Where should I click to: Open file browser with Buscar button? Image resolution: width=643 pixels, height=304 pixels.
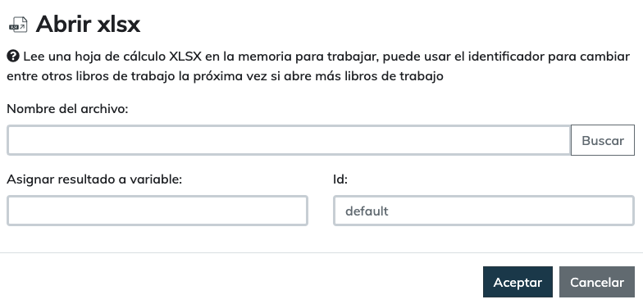(603, 140)
